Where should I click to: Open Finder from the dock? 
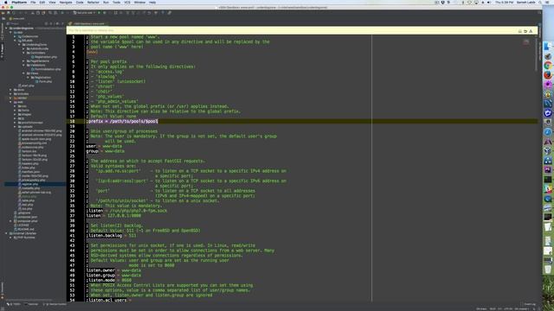pyautogui.click(x=548, y=46)
